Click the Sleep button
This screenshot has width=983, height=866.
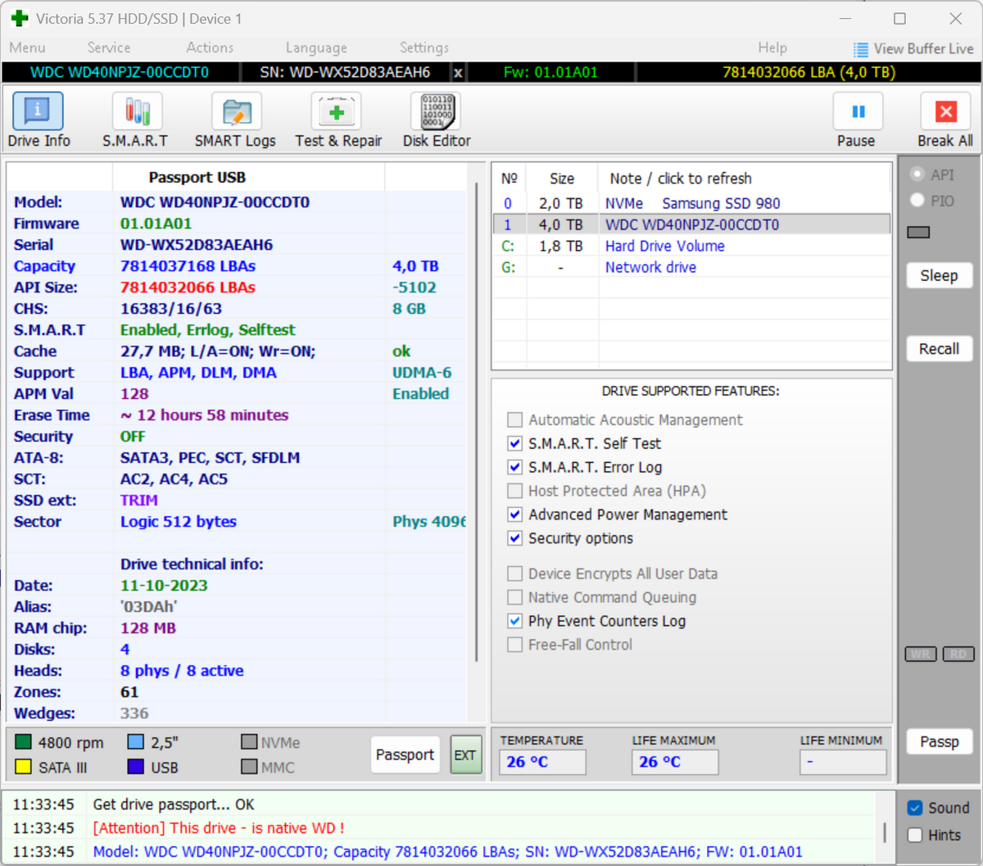pyautogui.click(x=939, y=275)
